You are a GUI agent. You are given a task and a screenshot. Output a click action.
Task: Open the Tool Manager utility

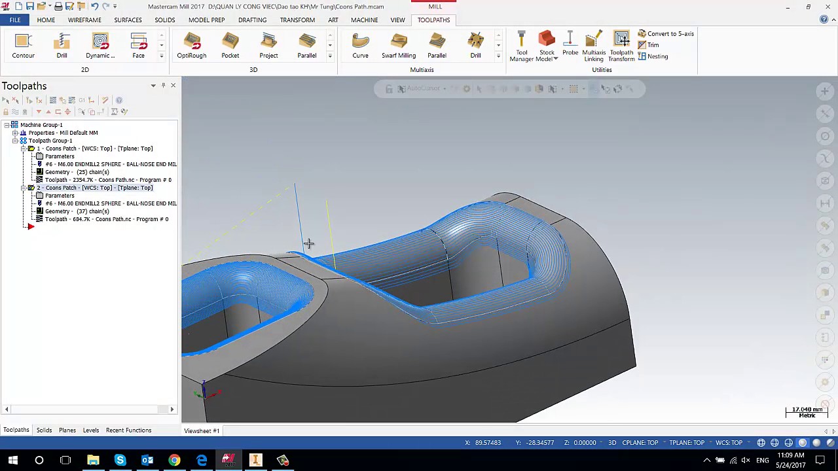[x=521, y=47]
